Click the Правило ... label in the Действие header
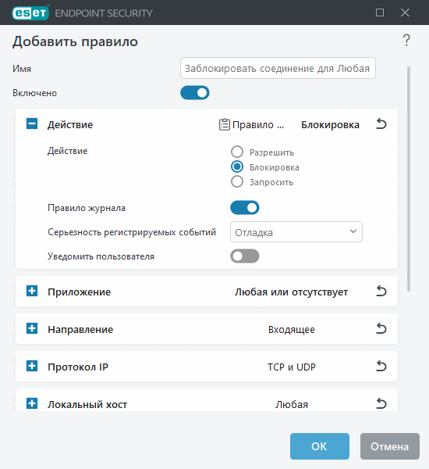The width and height of the screenshot is (429, 469). coord(258,125)
